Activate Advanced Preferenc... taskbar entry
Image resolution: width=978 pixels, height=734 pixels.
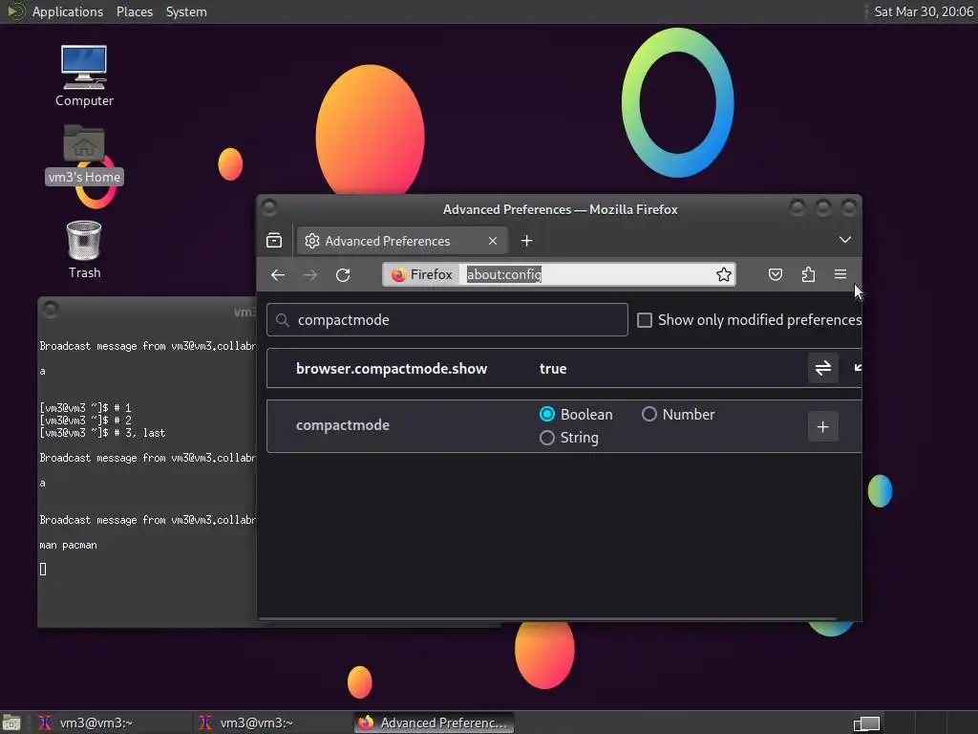point(435,723)
